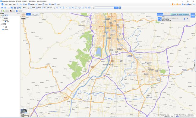Click the toolbar search input field
This screenshot has width=196, height=118.
pyautogui.click(x=104, y=8)
